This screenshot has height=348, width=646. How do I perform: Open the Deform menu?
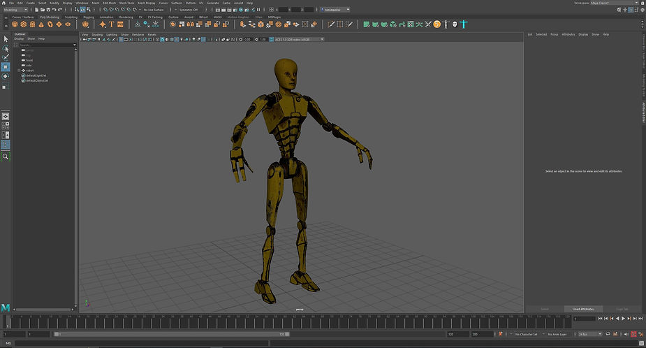pos(191,3)
